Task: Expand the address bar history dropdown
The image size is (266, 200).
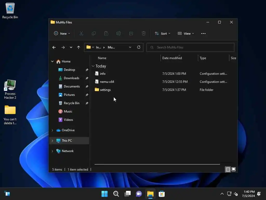Action: (x=130, y=47)
